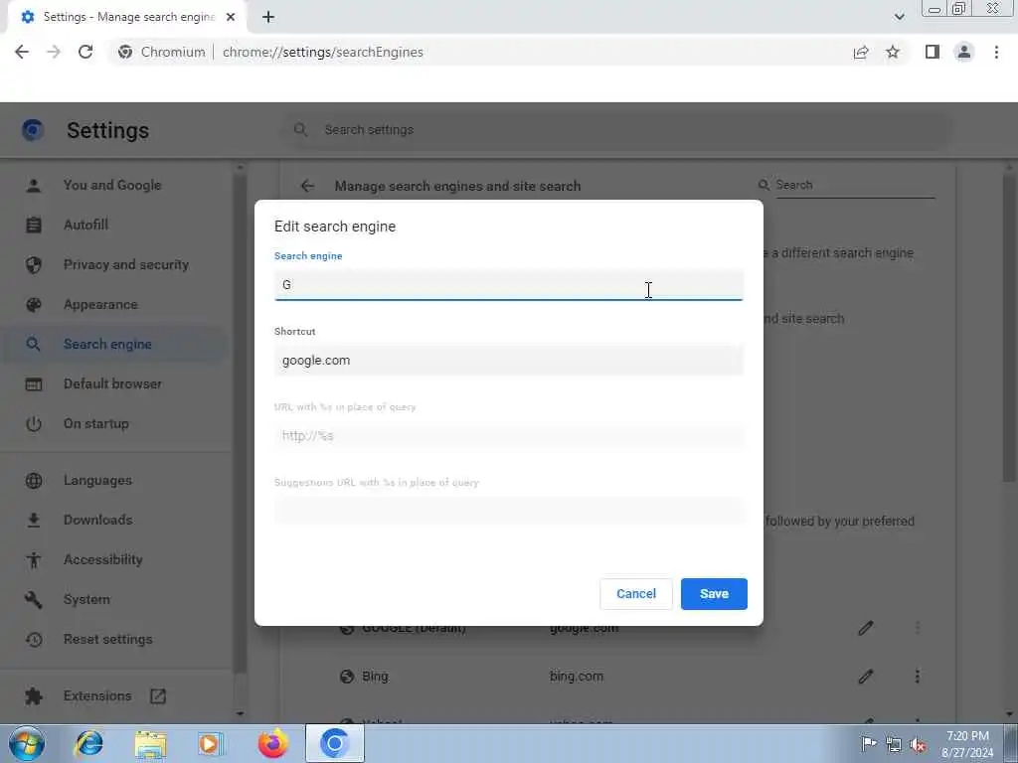Open Search engine settings section
1018x763 pixels.
[112, 344]
